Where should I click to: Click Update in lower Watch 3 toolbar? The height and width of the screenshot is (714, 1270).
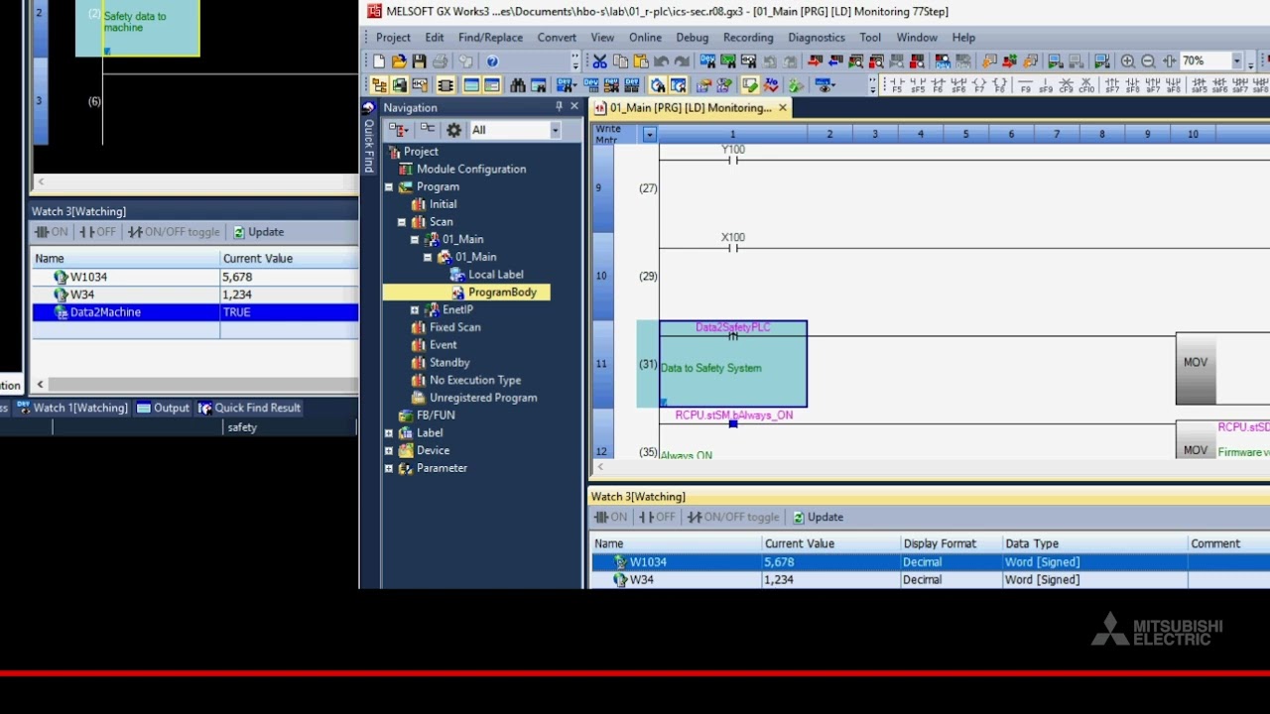point(817,517)
